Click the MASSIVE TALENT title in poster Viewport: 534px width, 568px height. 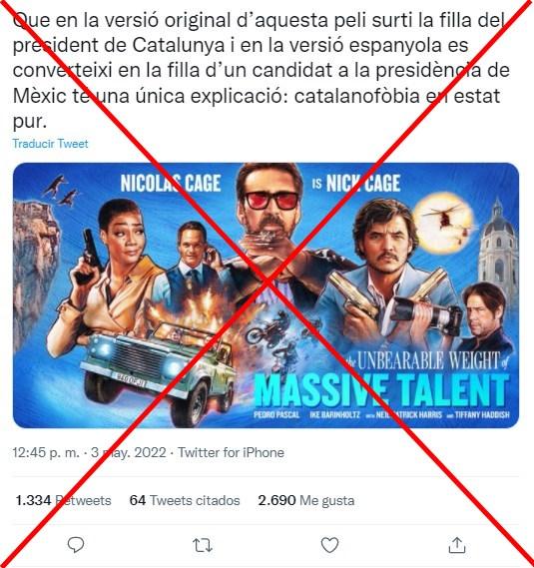[381, 391]
